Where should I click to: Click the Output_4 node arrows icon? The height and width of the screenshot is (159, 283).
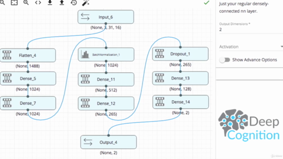pos(88,142)
